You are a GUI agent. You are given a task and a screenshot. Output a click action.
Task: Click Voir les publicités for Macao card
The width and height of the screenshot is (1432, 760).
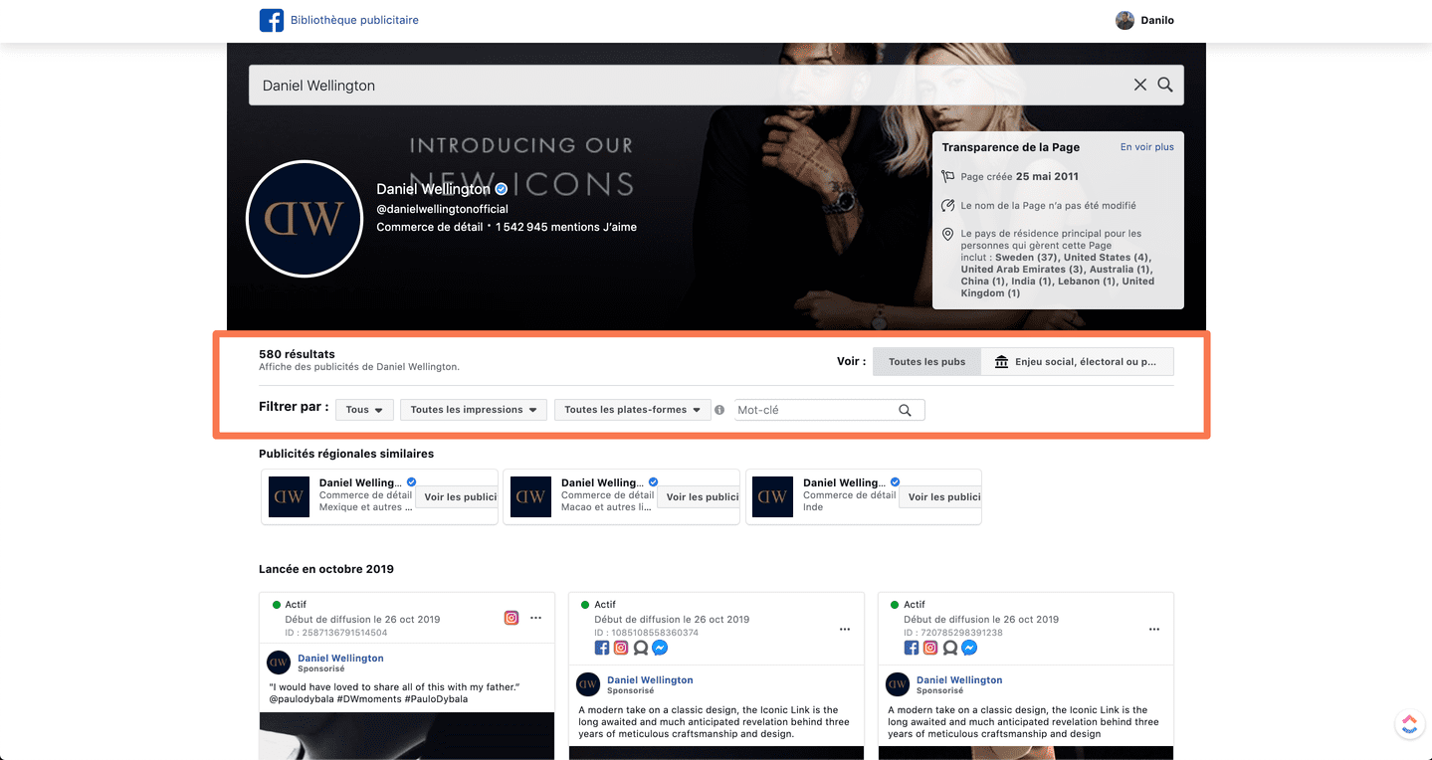[x=699, y=496]
